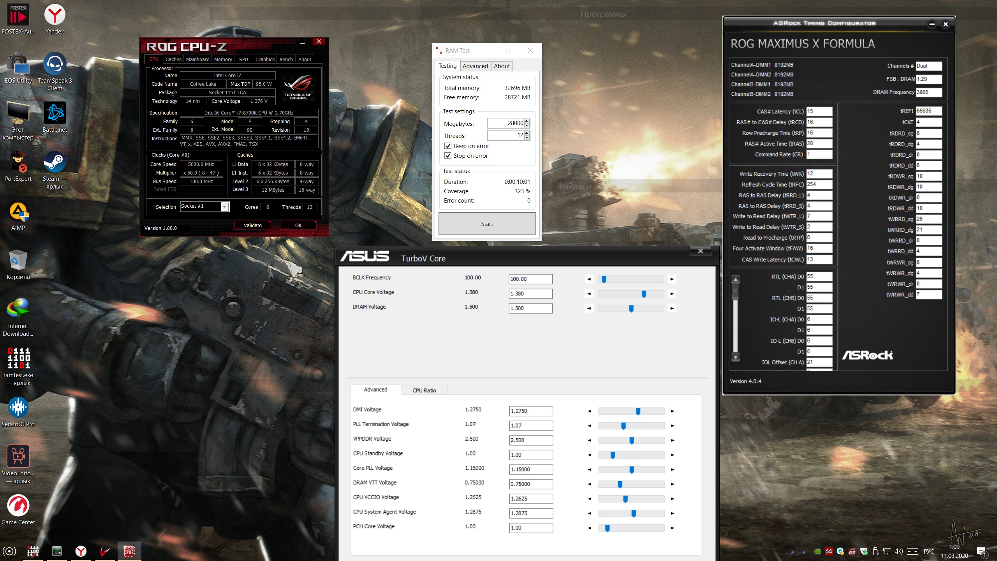This screenshot has height=561, width=997.
Task: Open the CPU Ratio tab in TurboV Core
Action: pos(424,390)
